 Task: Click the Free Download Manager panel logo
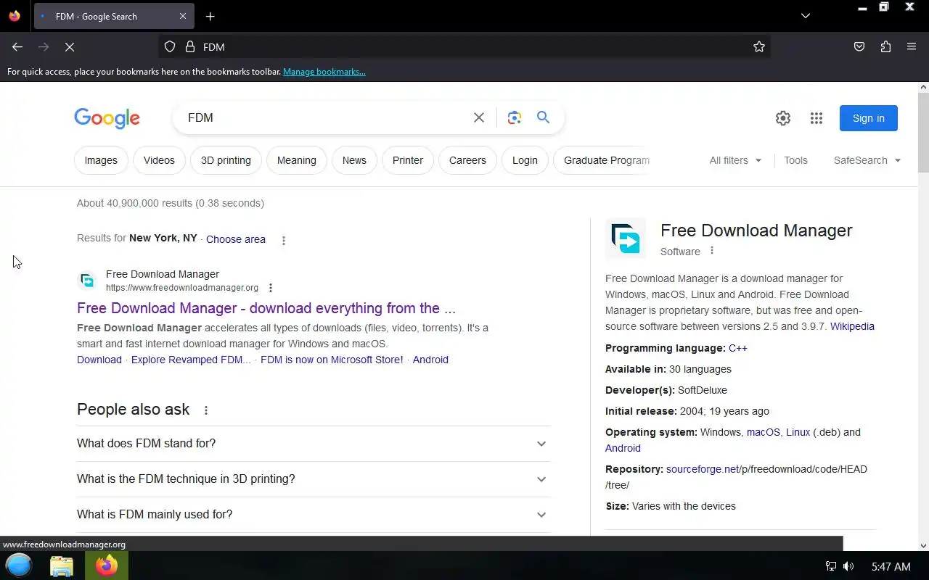coord(626,239)
